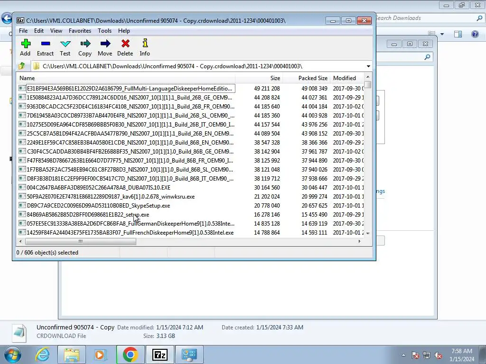Open Control Panel taskbar icon
486x364 pixels.
[x=189, y=355]
